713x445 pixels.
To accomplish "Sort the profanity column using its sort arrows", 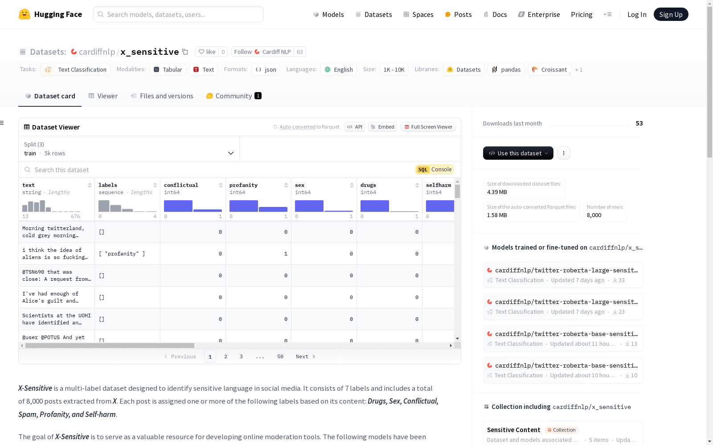I will (x=286, y=185).
